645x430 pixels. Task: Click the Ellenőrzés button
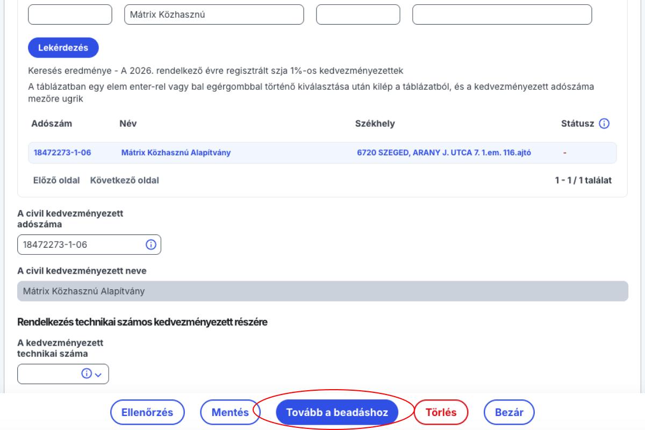coord(148,412)
